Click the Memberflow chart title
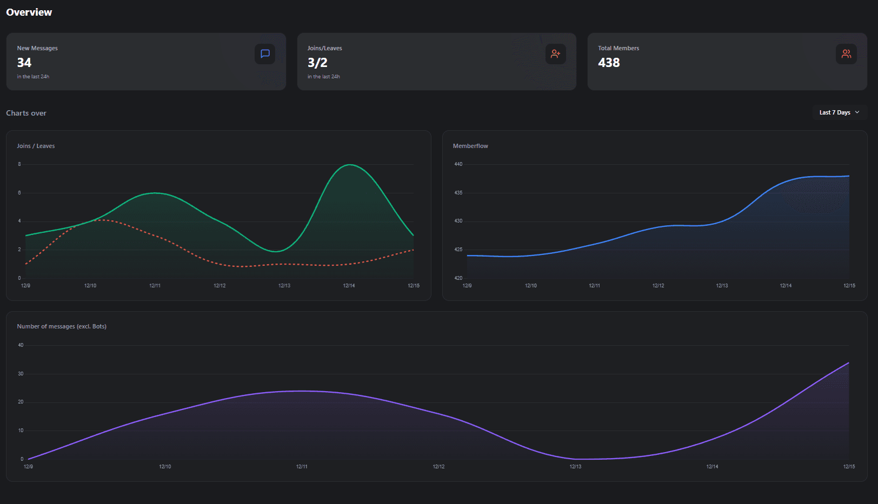Screen dimensions: 878x504 (x=470, y=146)
